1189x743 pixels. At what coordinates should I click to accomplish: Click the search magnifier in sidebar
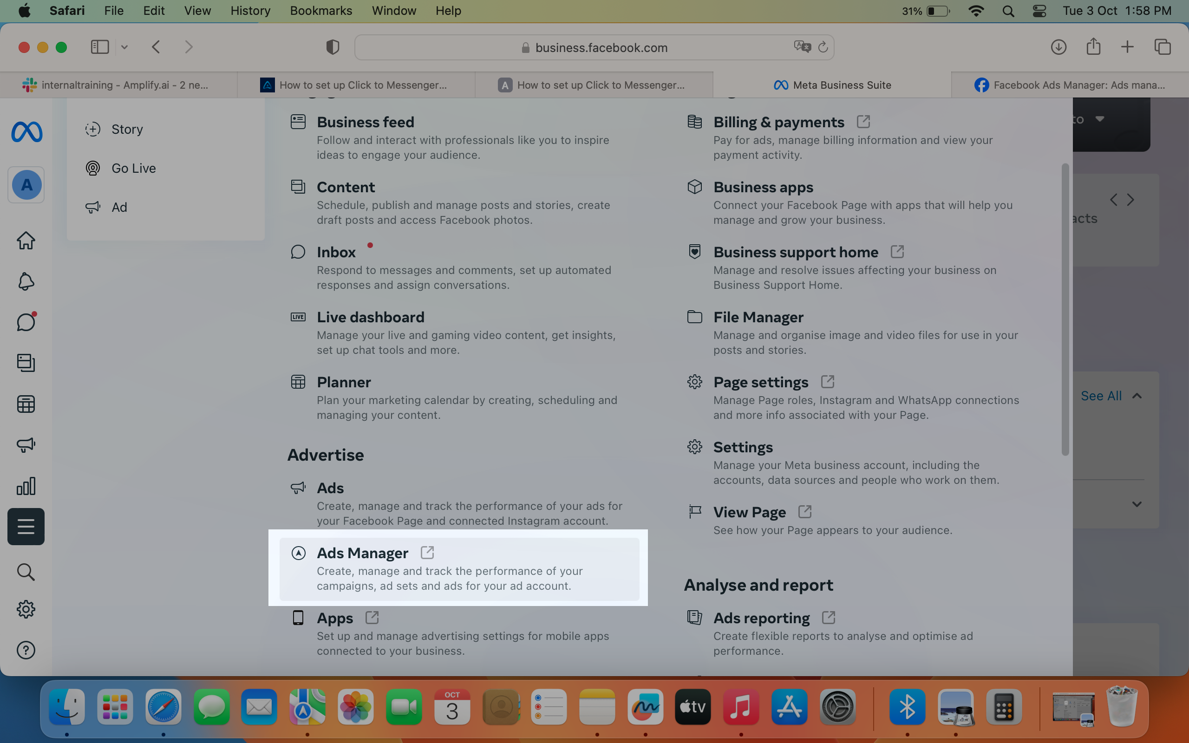(26, 572)
